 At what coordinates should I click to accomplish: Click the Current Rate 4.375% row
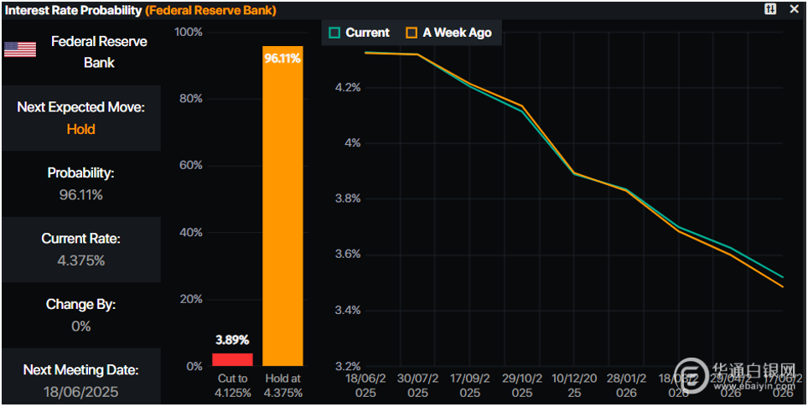tap(80, 250)
